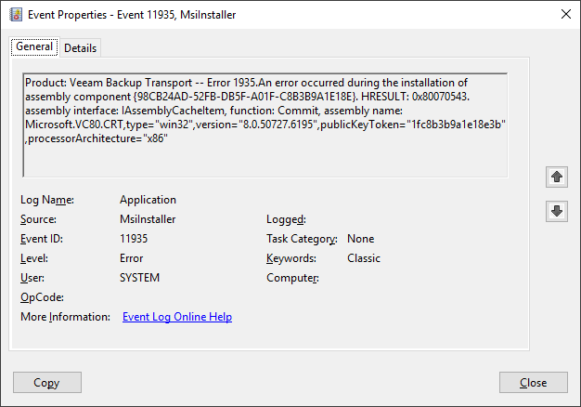Click the 'Source:' label
The height and width of the screenshot is (407, 581).
point(38,219)
